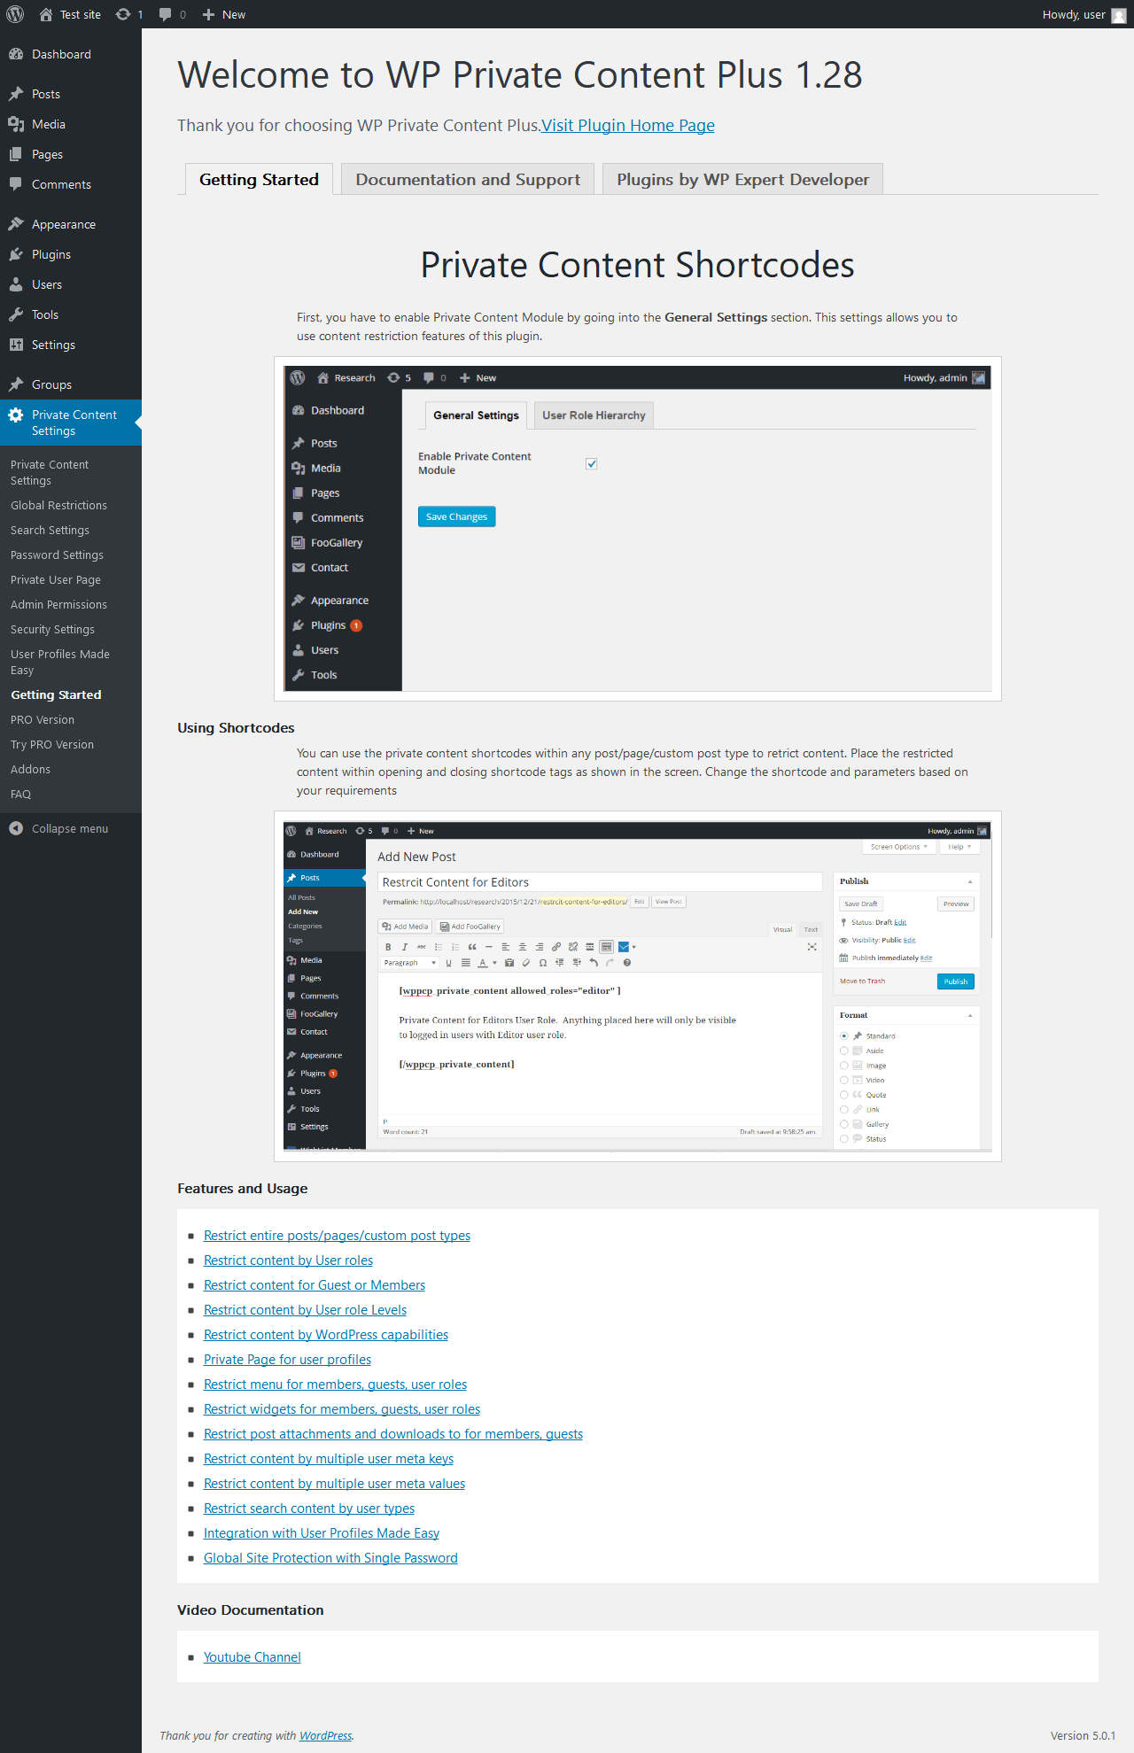The image size is (1134, 1753).
Task: Open Restrict widgets for members, guests link
Action: click(x=342, y=1408)
